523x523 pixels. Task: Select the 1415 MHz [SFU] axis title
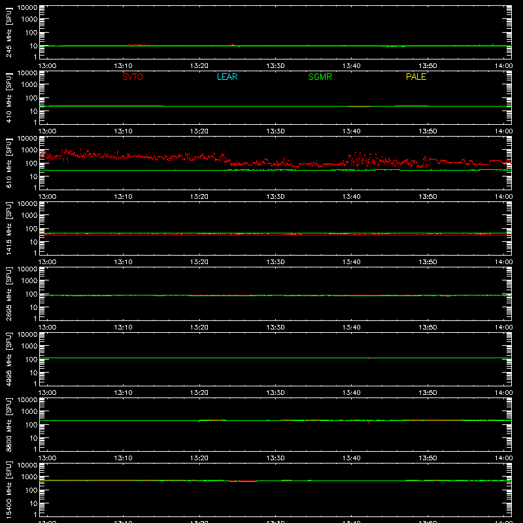8,229
